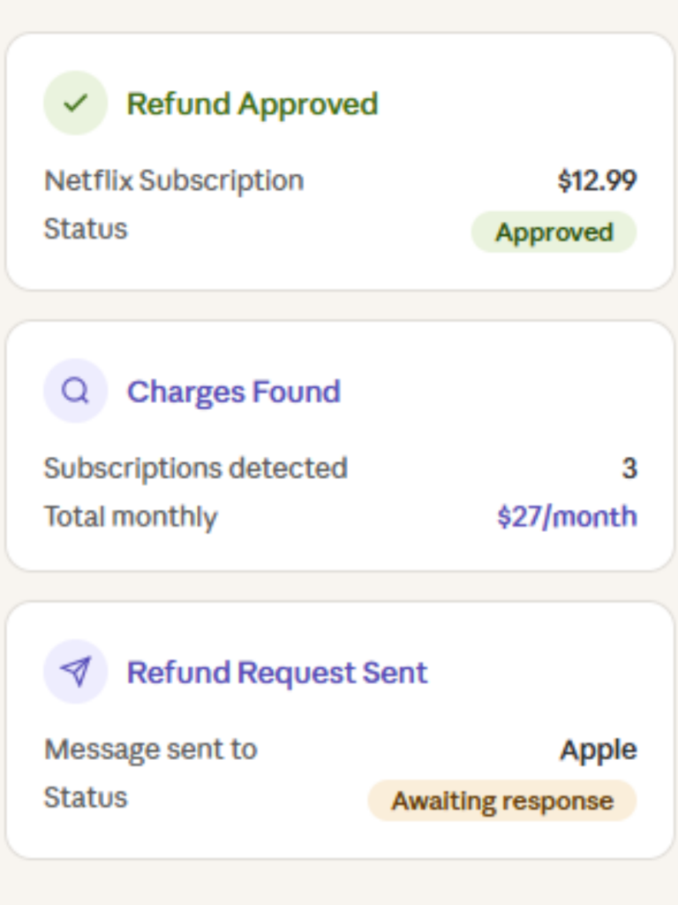Open the Charges Found heading
The image size is (678, 905).
click(233, 391)
